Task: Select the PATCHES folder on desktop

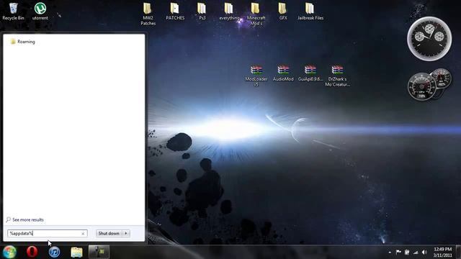Action: [175, 12]
